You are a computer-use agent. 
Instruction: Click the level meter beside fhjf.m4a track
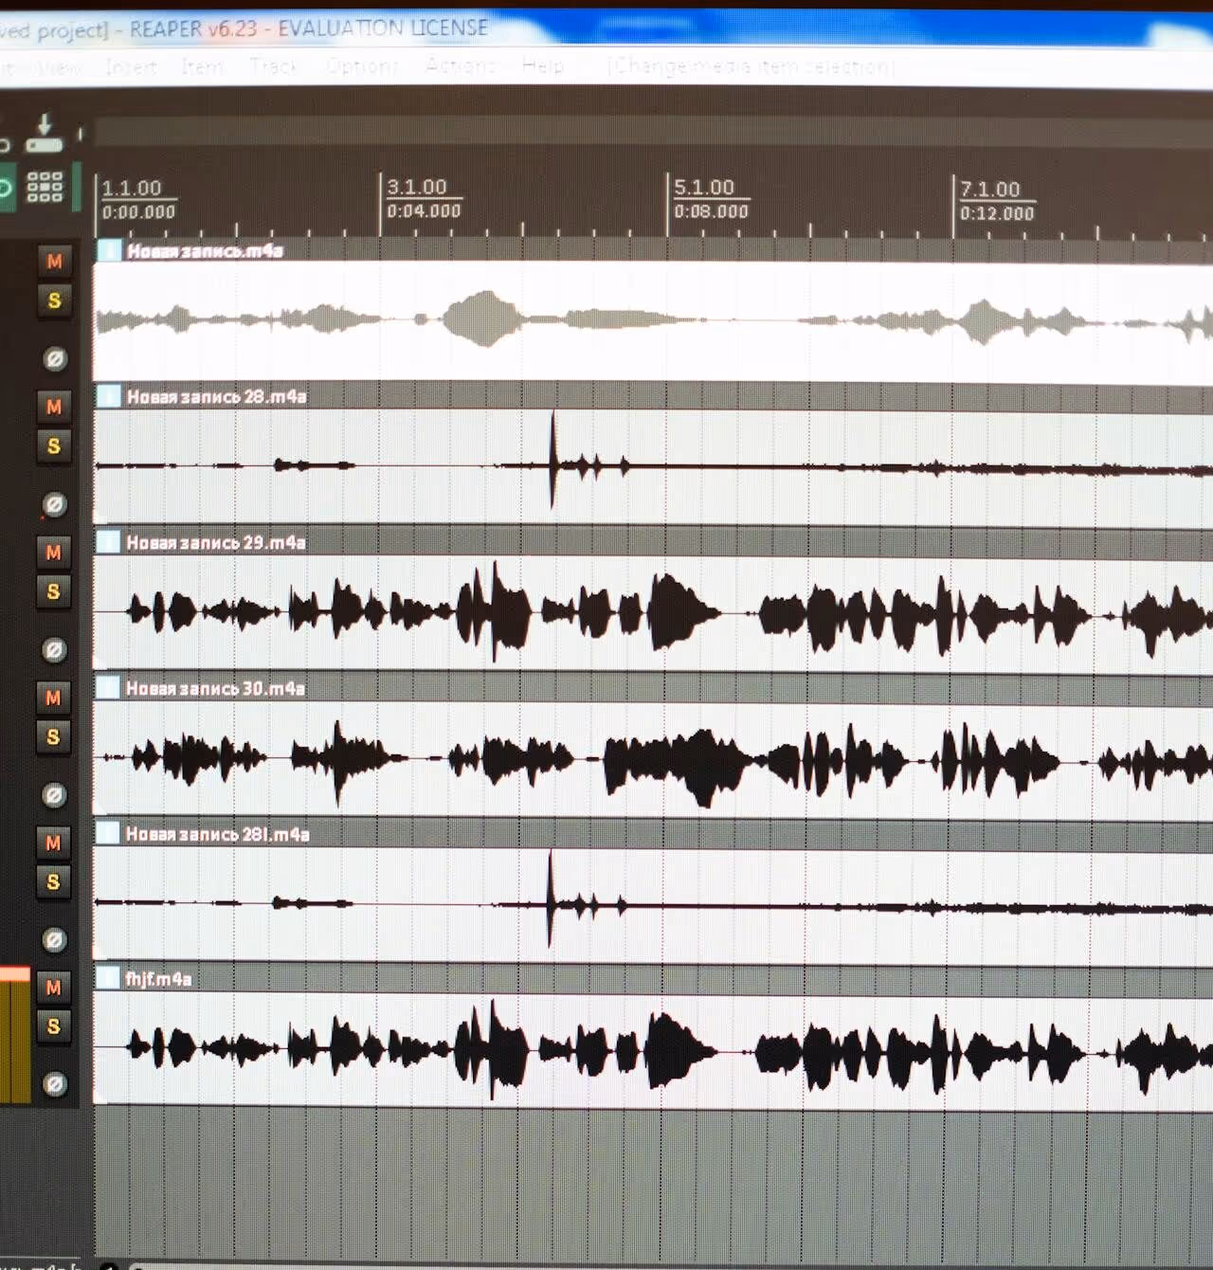pos(14,1035)
